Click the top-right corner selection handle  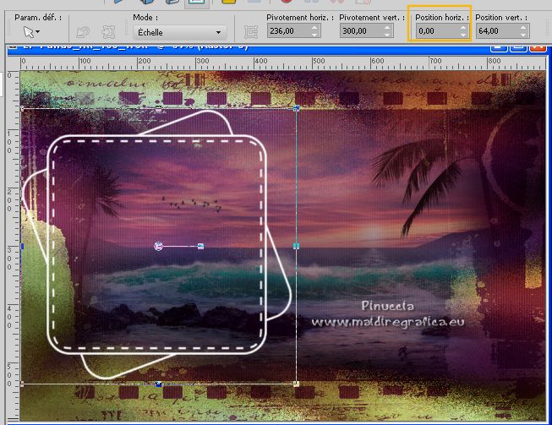coord(296,109)
